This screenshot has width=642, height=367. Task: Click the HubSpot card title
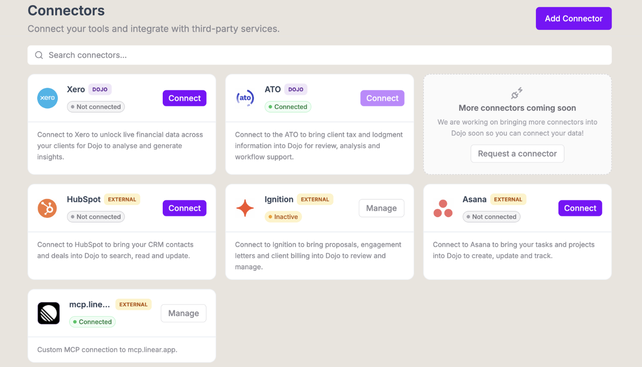click(84, 200)
